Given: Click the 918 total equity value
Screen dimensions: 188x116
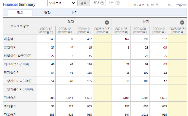Looking at the screenshot, I should click(x=71, y=115).
